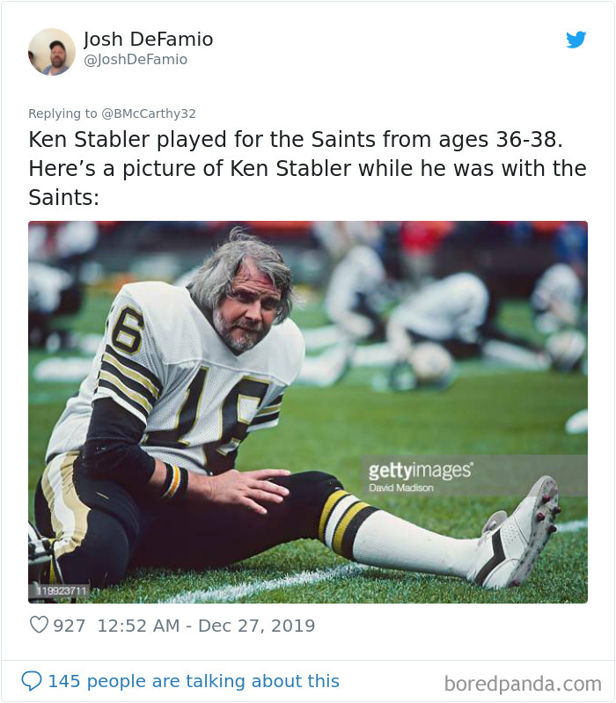Click the 12:52 AM - Dec 27, 2019 timestamp

click(x=206, y=626)
